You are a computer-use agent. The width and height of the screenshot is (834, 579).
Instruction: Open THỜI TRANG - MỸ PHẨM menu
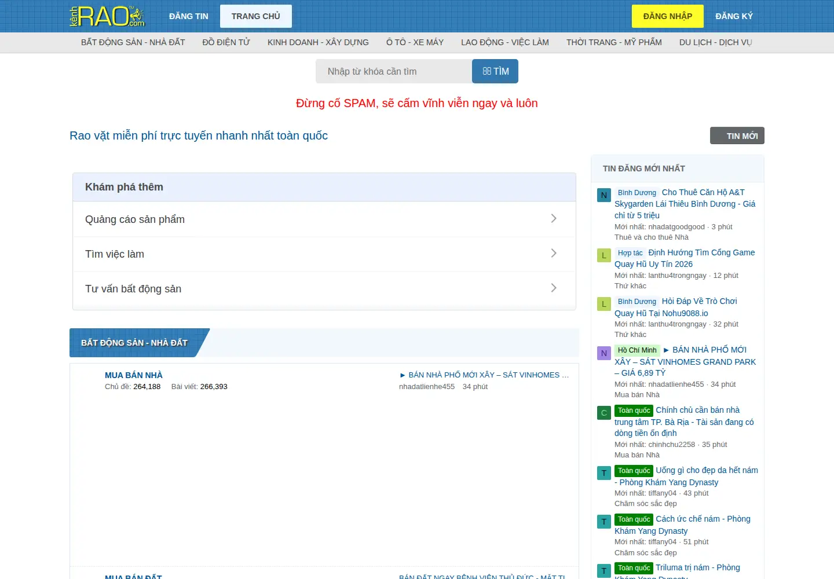click(614, 42)
